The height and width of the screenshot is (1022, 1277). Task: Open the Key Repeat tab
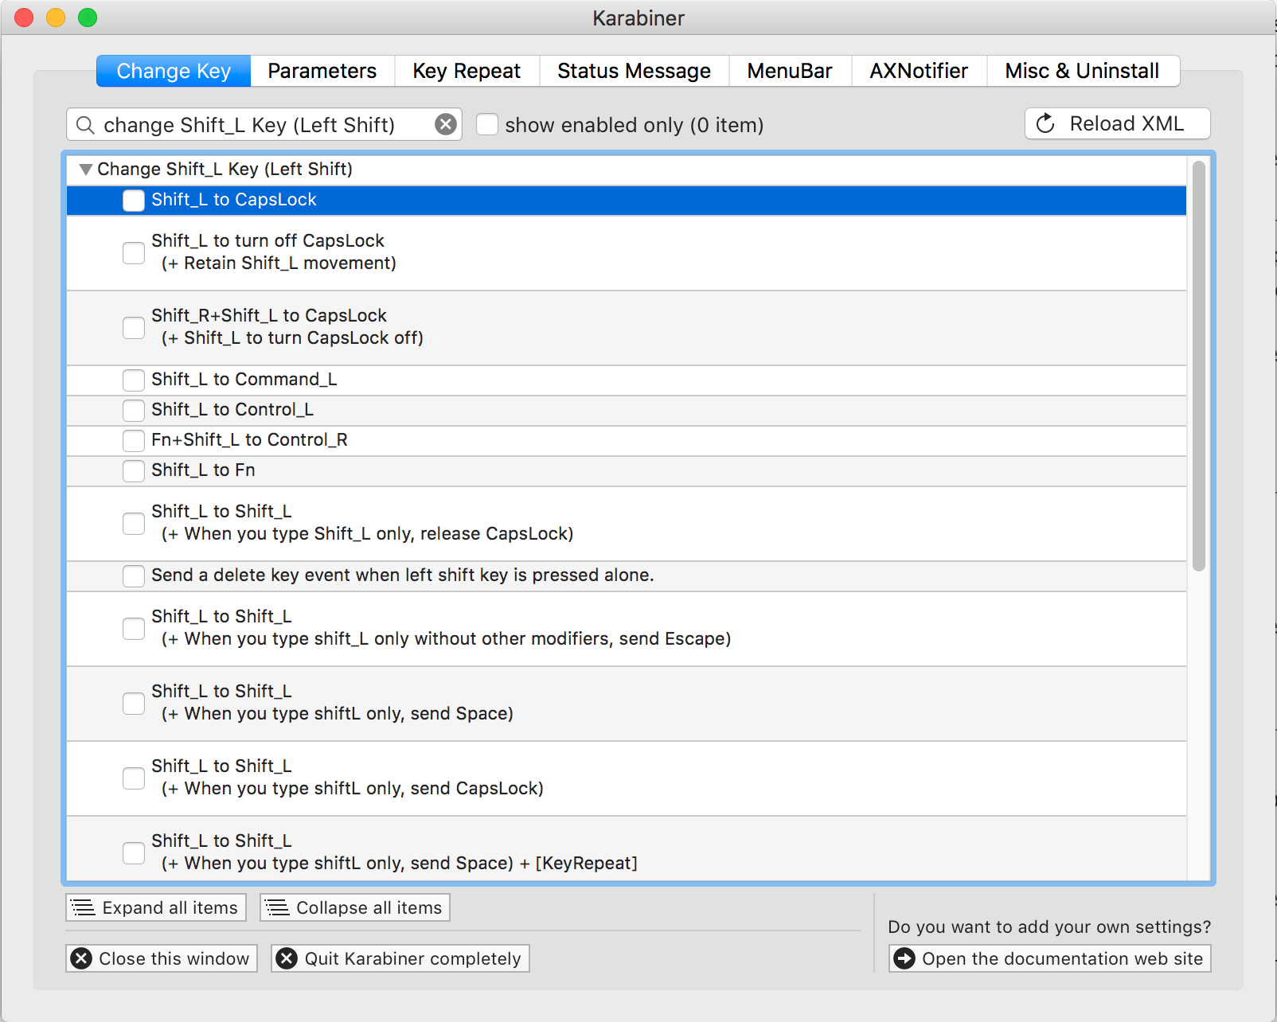tap(467, 71)
